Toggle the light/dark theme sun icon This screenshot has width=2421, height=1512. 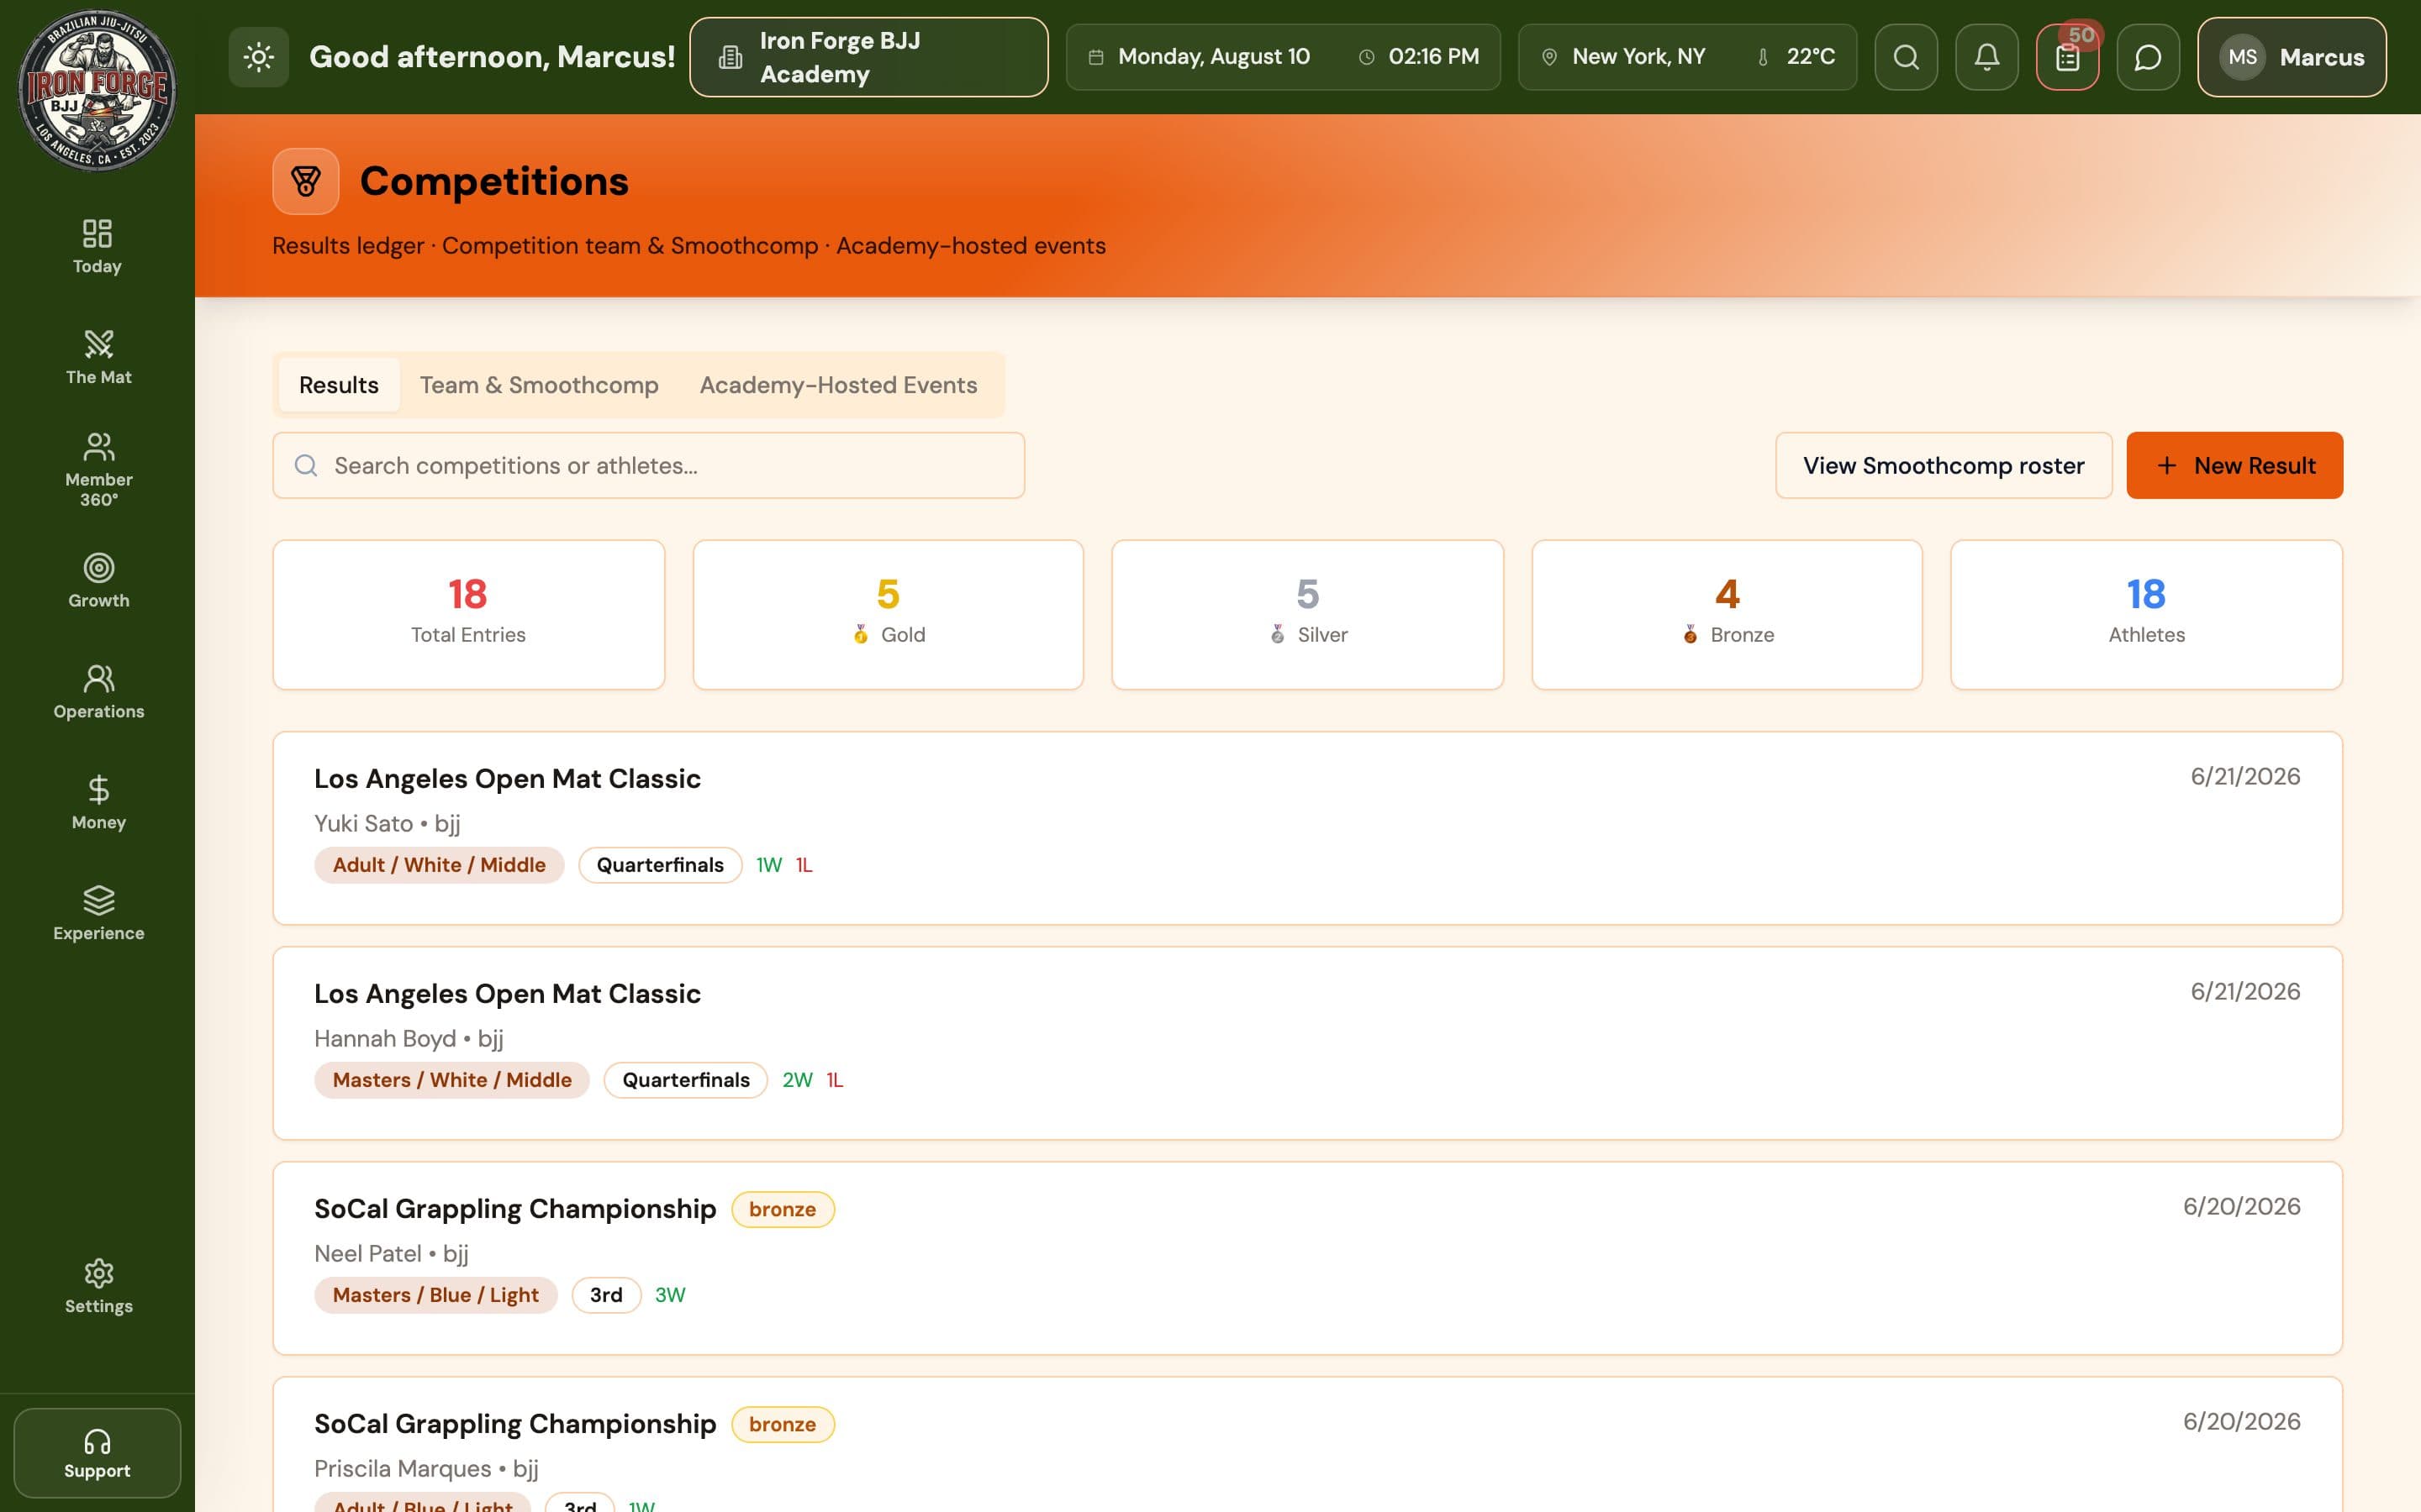tap(258, 57)
